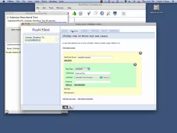Click the crossed tools icon in TestMaker toolbar
The image size is (177, 133).
(x=108, y=13)
